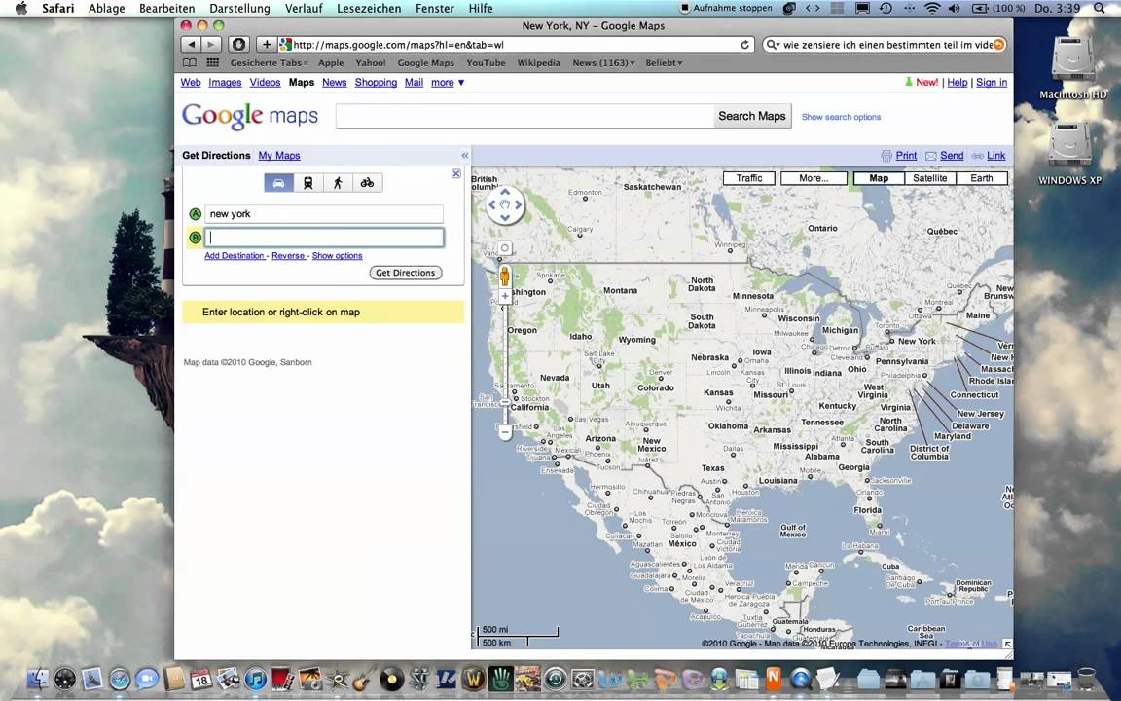Open the Images link in Google bar
This screenshot has width=1121, height=701.
(x=225, y=82)
